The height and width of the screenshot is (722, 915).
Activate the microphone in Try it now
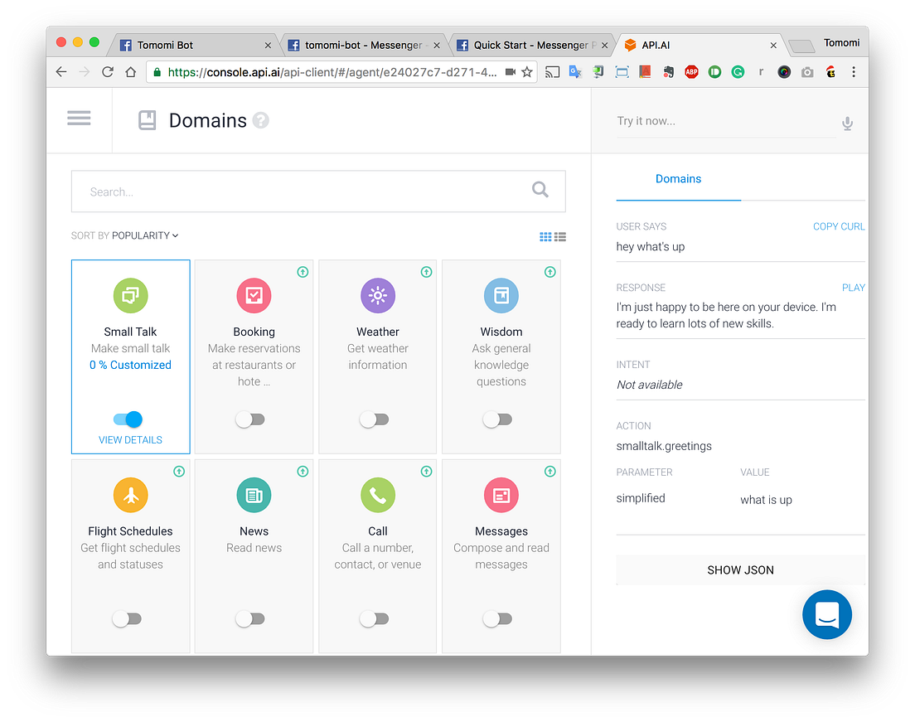pos(847,123)
